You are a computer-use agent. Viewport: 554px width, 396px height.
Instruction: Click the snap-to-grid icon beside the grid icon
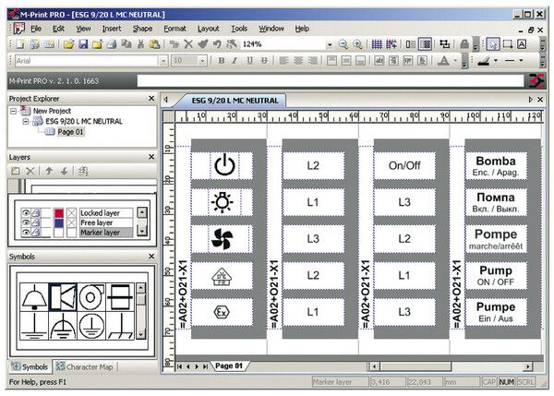(391, 44)
